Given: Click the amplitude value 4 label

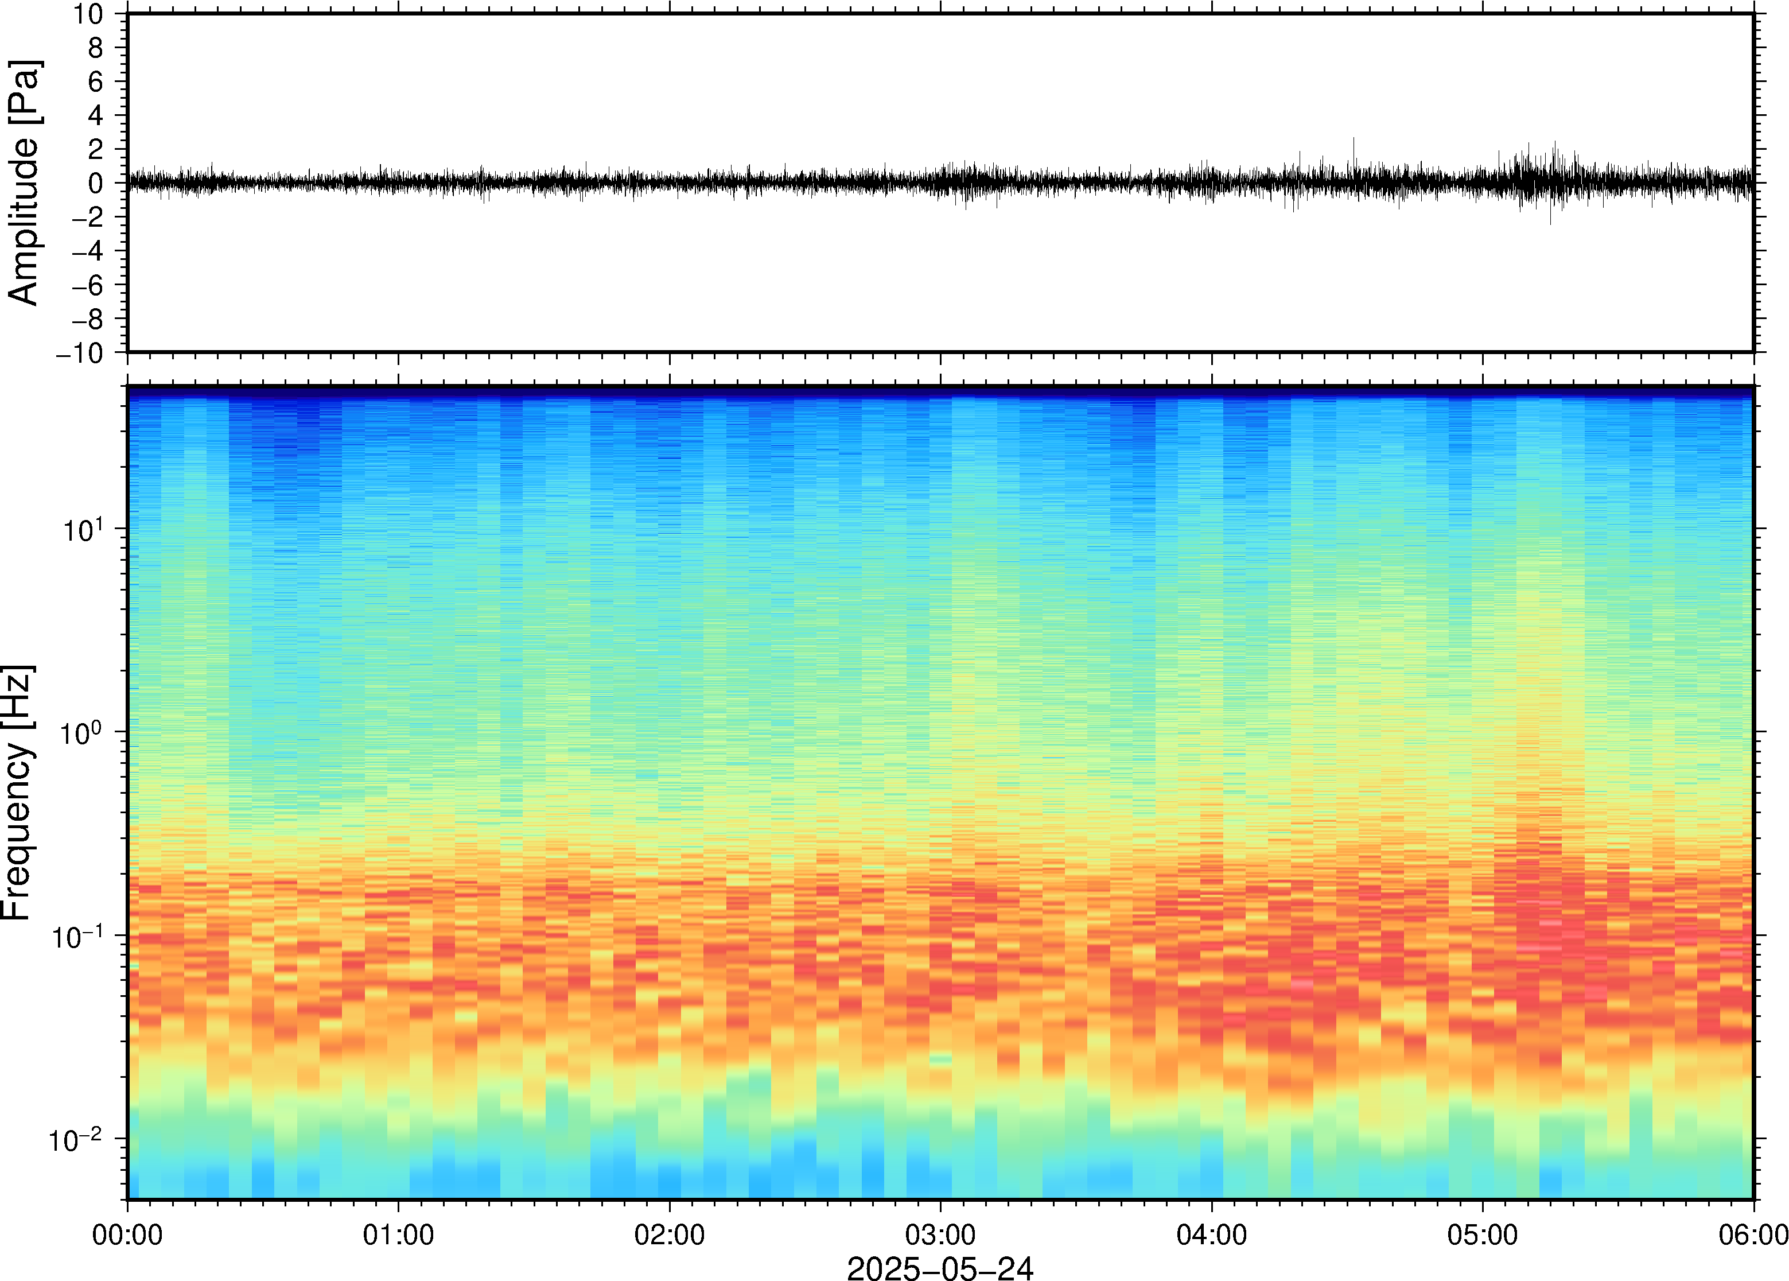Looking at the screenshot, I should [x=96, y=115].
